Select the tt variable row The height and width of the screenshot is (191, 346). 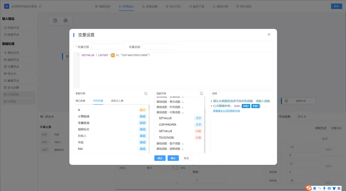pyautogui.click(x=112, y=110)
